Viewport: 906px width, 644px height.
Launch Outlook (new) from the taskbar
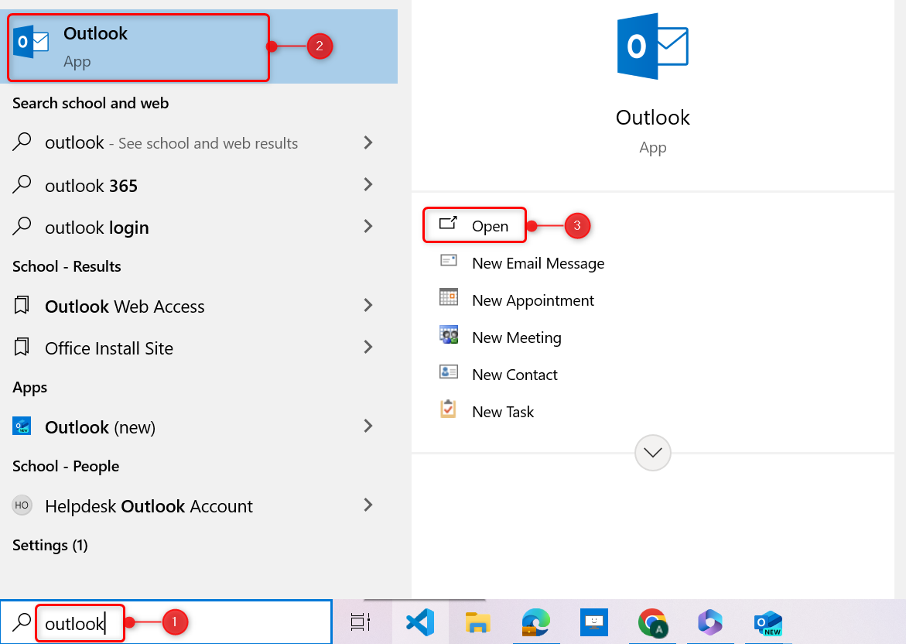pos(768,623)
